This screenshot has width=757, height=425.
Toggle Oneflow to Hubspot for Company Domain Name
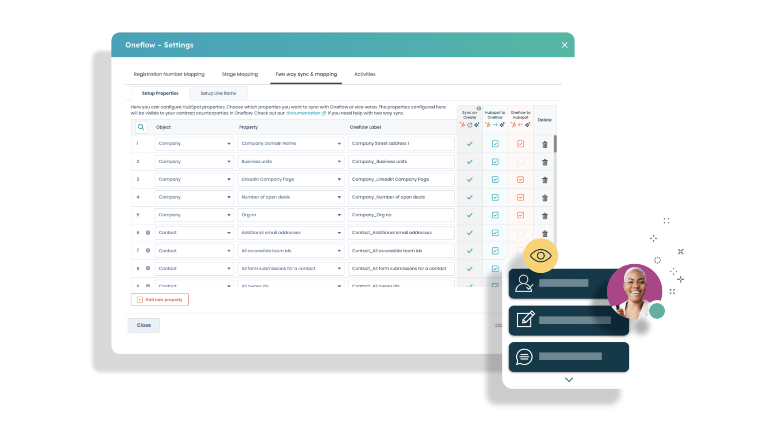click(520, 144)
